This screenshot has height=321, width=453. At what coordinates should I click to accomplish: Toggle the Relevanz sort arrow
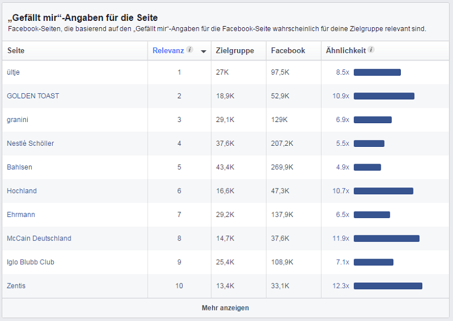(203, 51)
